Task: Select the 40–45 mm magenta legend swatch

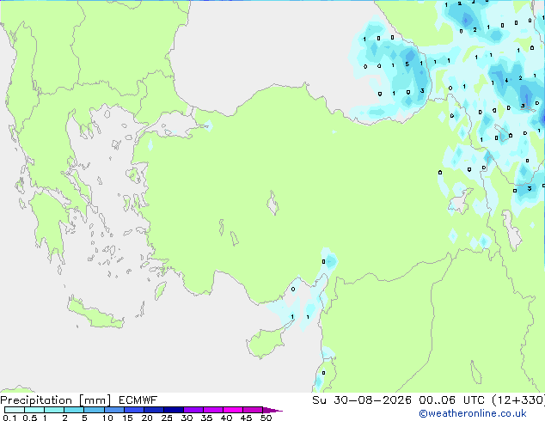Action: [x=233, y=410]
